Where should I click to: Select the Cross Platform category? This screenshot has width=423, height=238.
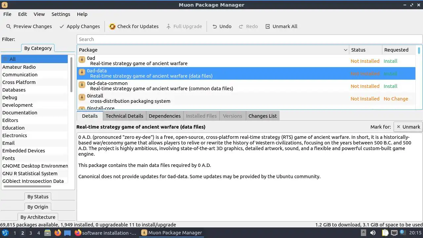tap(34, 82)
